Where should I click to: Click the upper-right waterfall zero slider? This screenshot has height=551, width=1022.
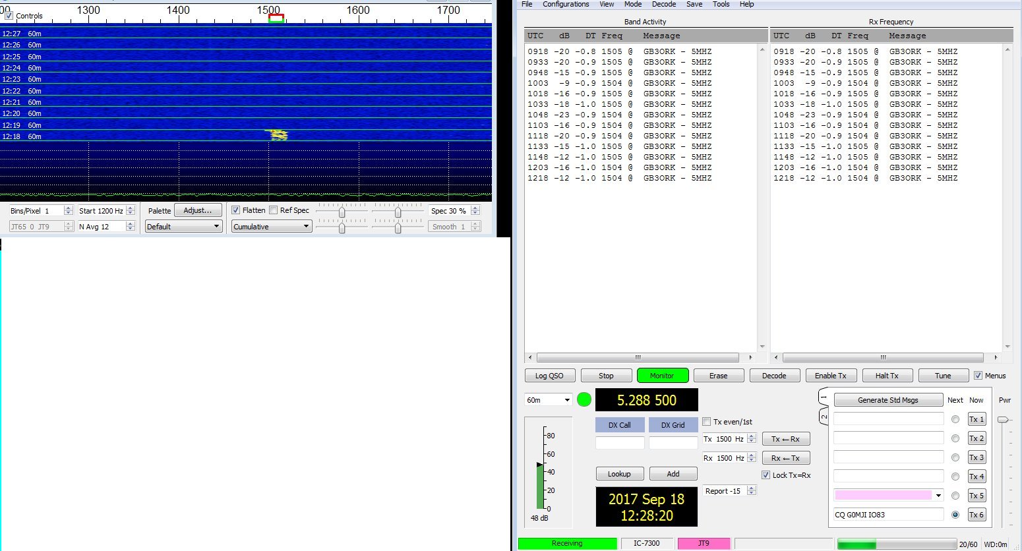[398, 212]
